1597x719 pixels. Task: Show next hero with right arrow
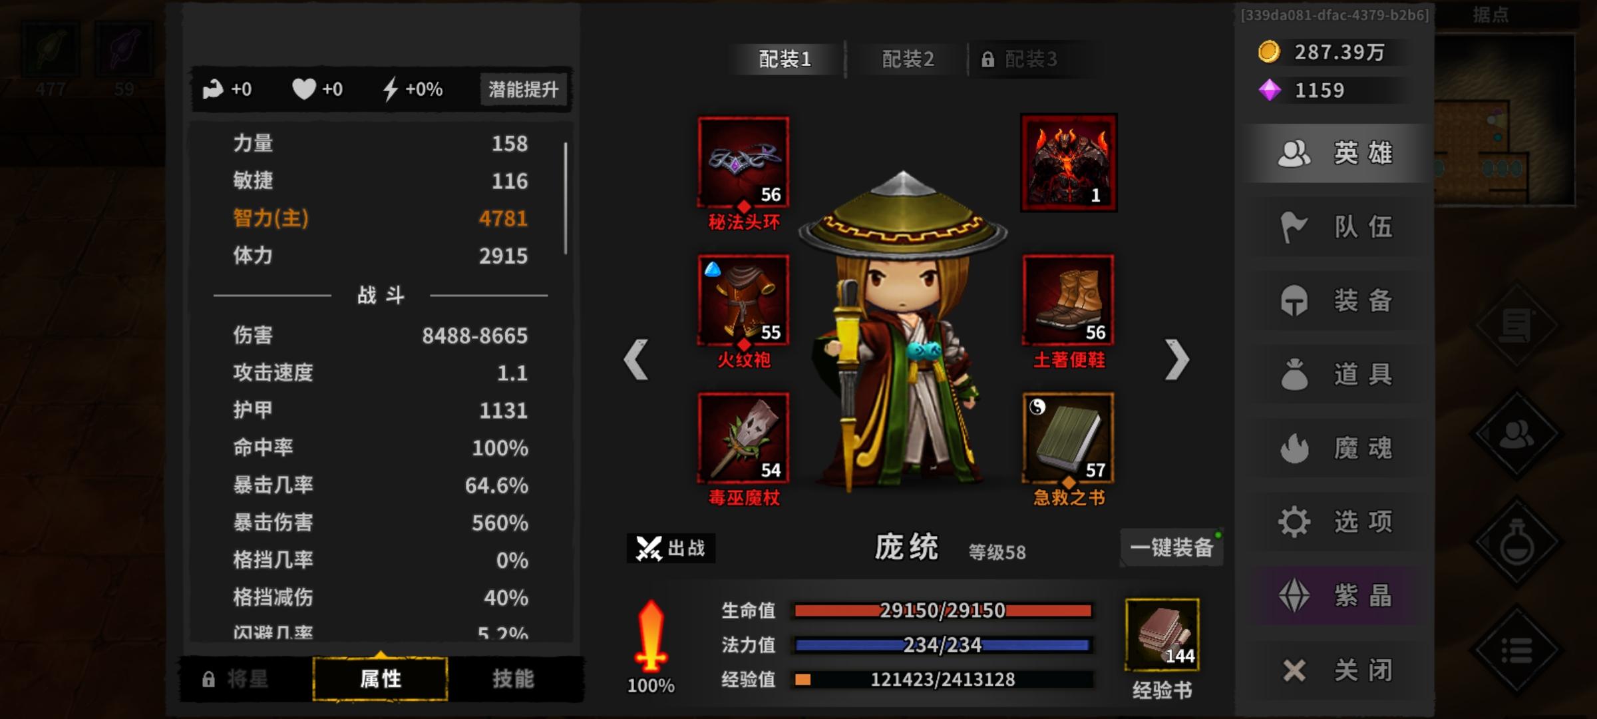pos(1176,359)
